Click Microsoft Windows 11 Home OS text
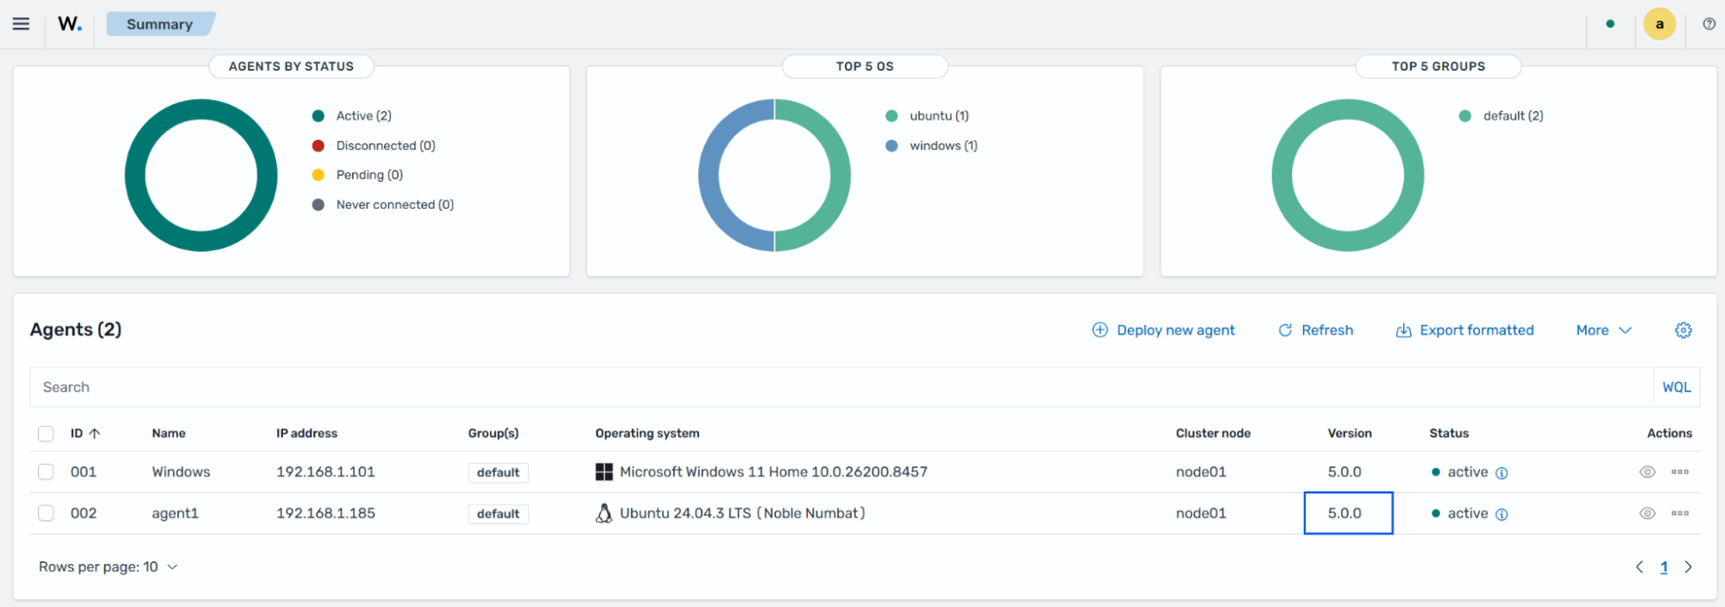The image size is (1725, 607). (x=773, y=472)
